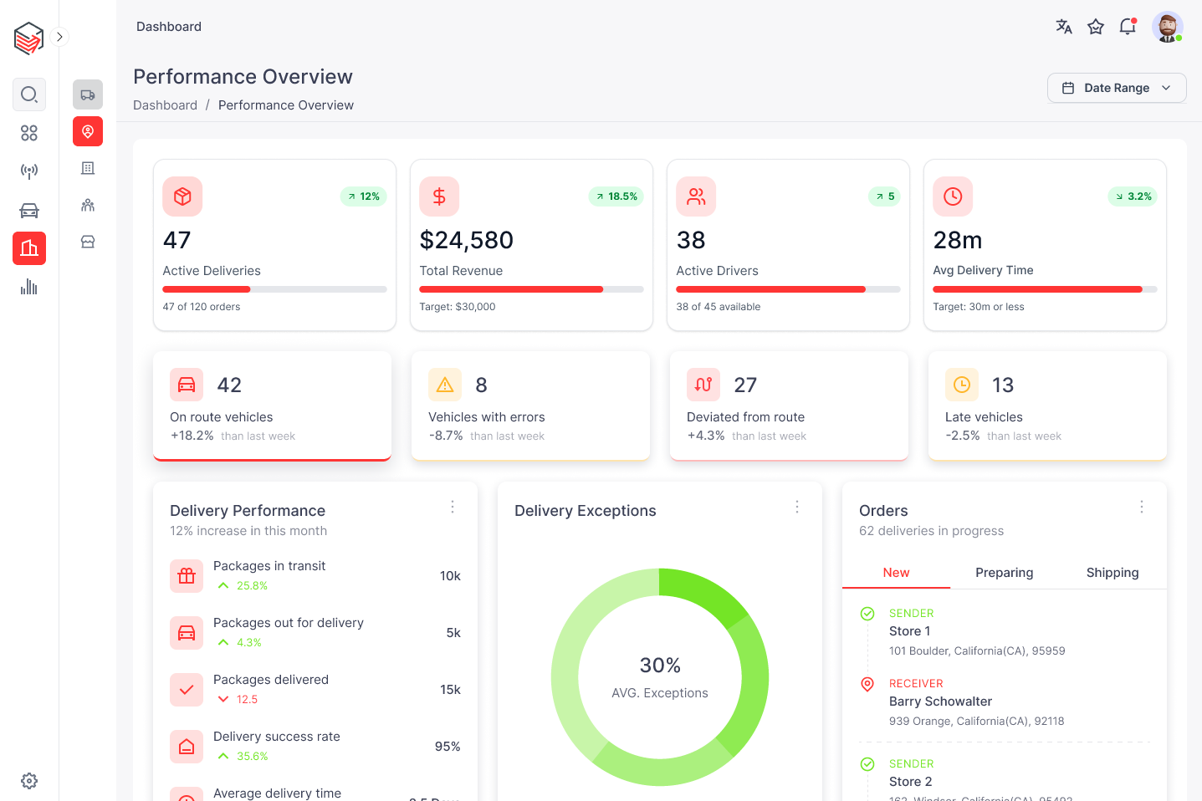The height and width of the screenshot is (801, 1202).
Task: Expand the sidebar with chevron arrow
Action: (59, 37)
